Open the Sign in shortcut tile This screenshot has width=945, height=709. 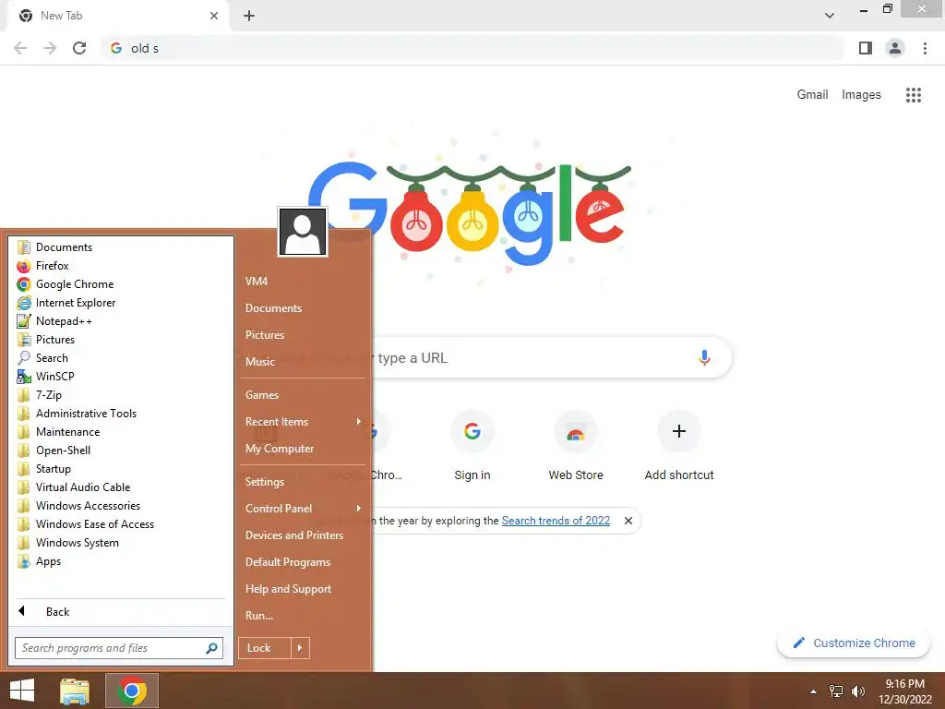tap(472, 447)
